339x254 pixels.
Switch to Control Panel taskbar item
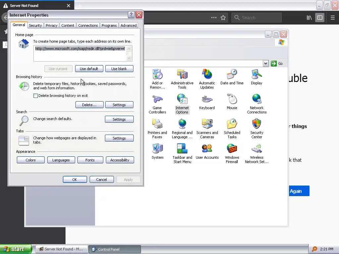115,249
